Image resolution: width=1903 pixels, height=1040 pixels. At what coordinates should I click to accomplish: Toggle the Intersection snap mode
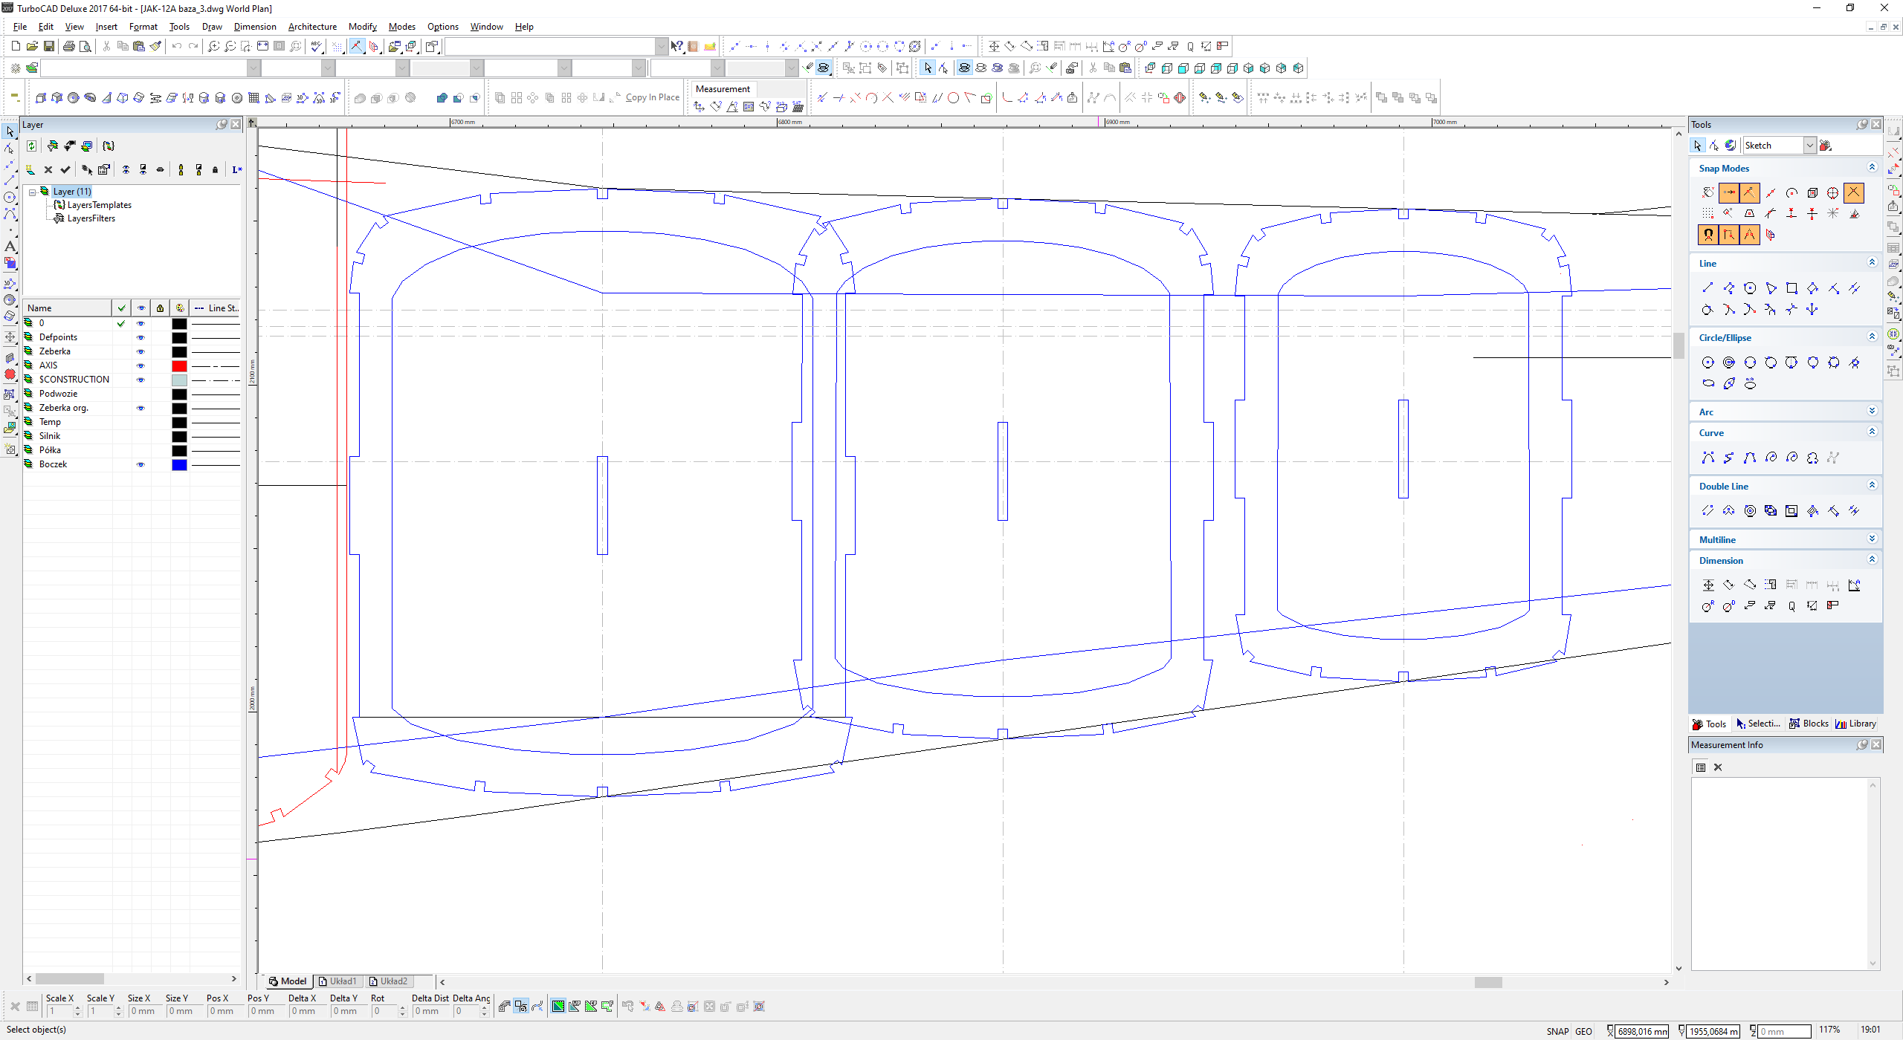(1853, 192)
